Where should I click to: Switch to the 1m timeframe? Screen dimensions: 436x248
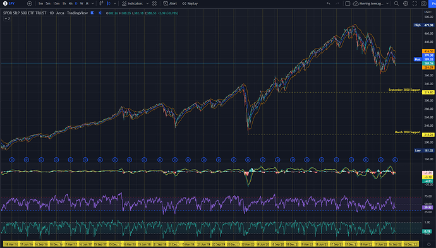point(40,4)
